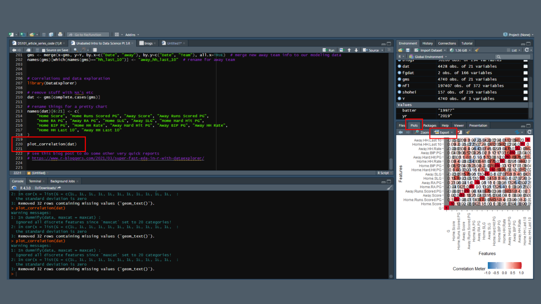Click the re-run previous code region icon

click(x=341, y=50)
